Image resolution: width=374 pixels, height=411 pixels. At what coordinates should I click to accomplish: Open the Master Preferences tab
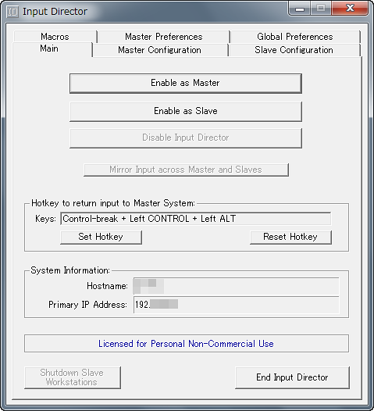point(164,37)
